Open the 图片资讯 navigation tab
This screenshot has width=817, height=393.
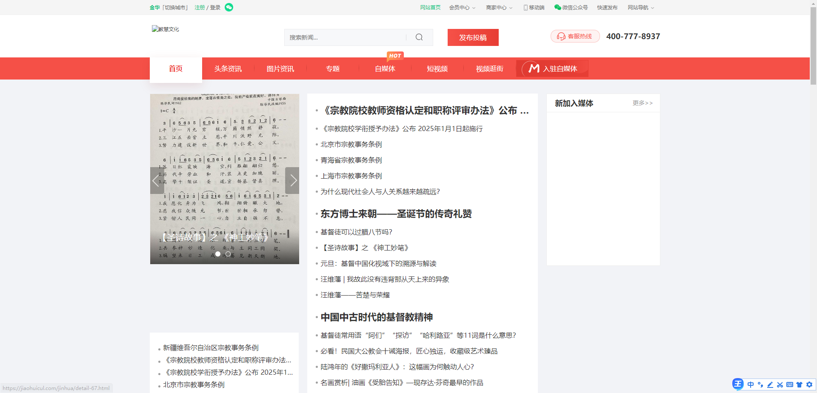click(x=280, y=69)
